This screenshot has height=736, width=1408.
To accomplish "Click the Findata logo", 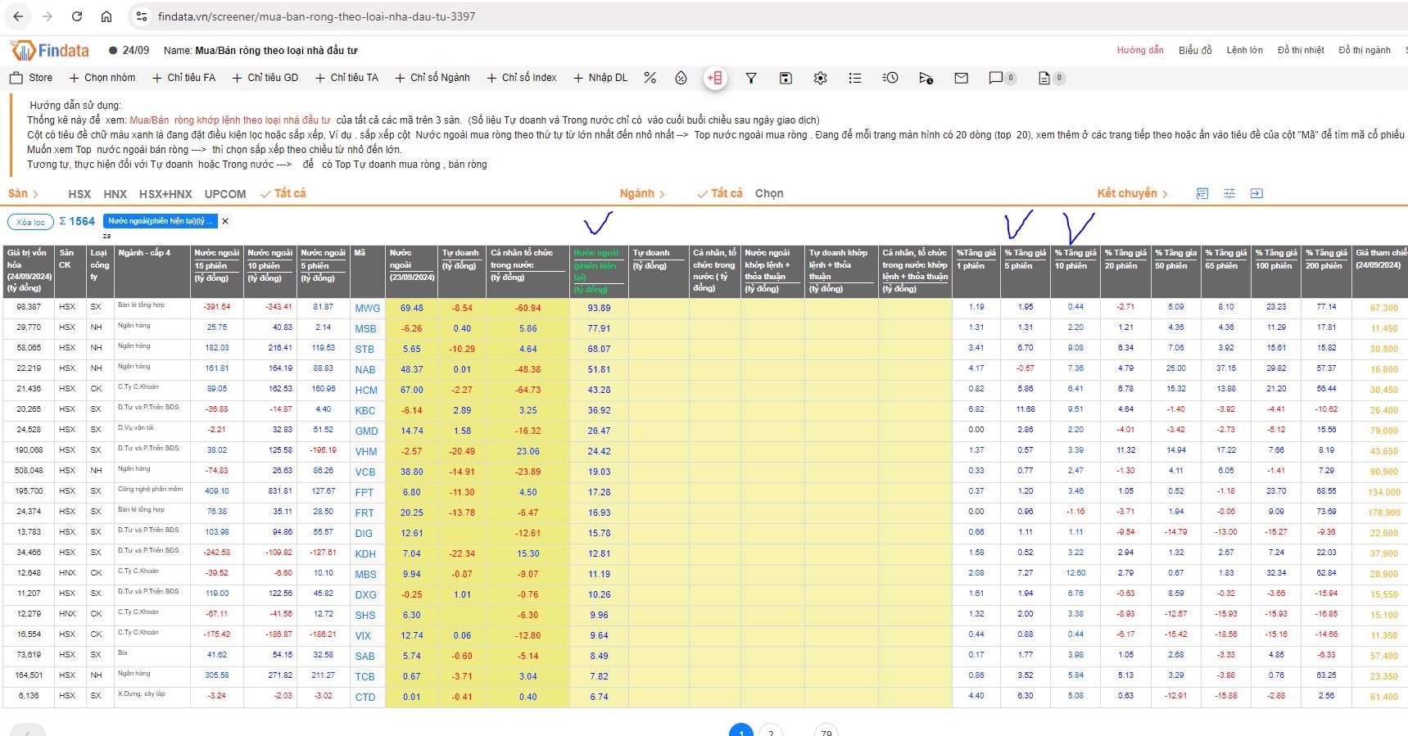I will (50, 50).
